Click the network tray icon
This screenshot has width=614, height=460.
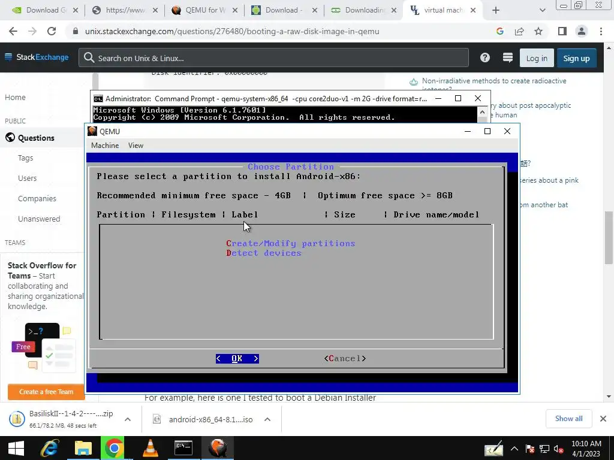544,449
